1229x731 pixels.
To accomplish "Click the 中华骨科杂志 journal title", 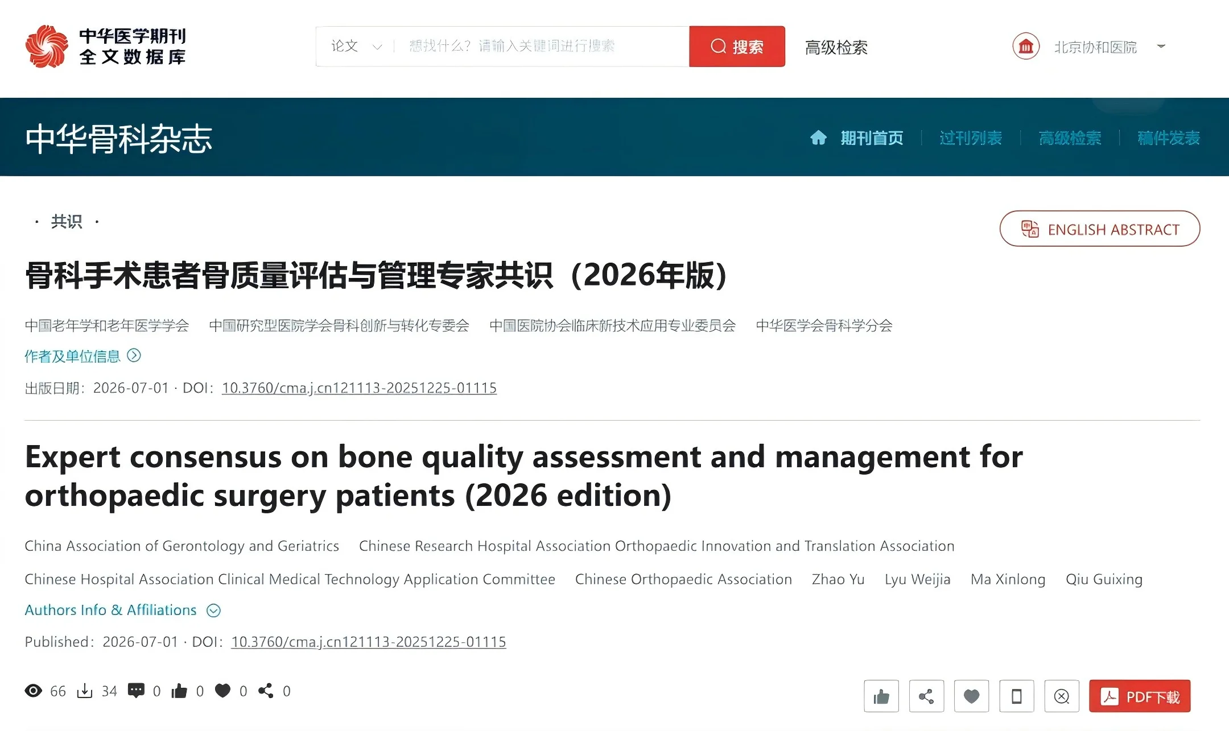I will click(118, 139).
